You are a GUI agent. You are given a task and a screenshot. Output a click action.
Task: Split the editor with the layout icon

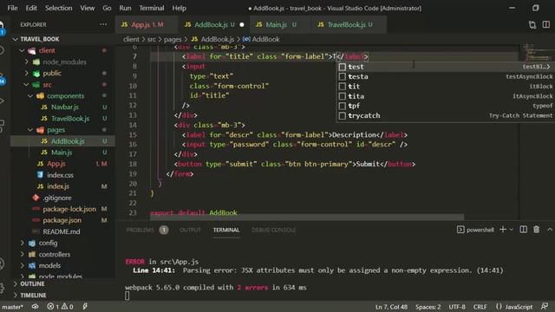(546, 24)
